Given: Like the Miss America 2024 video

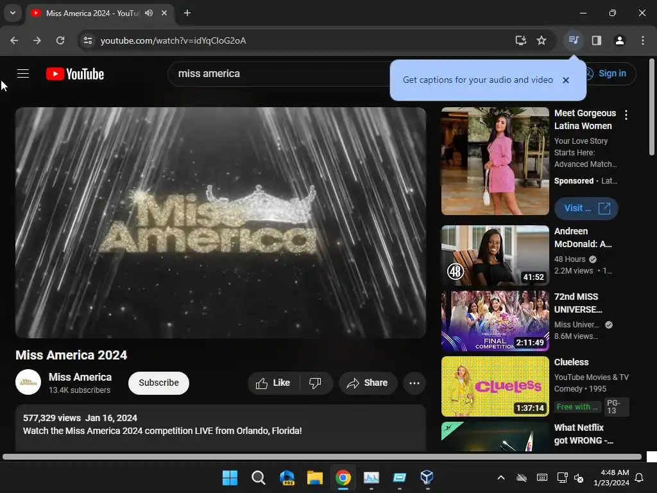Looking at the screenshot, I should (273, 383).
